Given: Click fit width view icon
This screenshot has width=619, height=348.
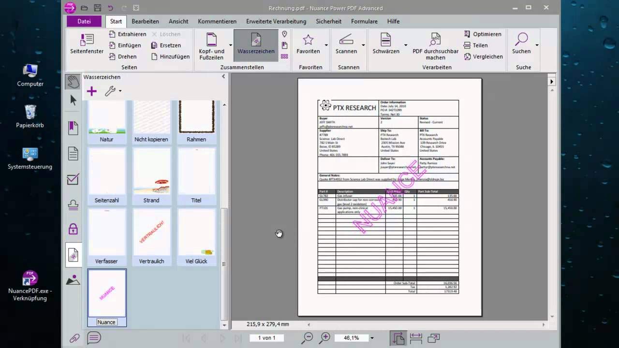Looking at the screenshot, I should 416,338.
